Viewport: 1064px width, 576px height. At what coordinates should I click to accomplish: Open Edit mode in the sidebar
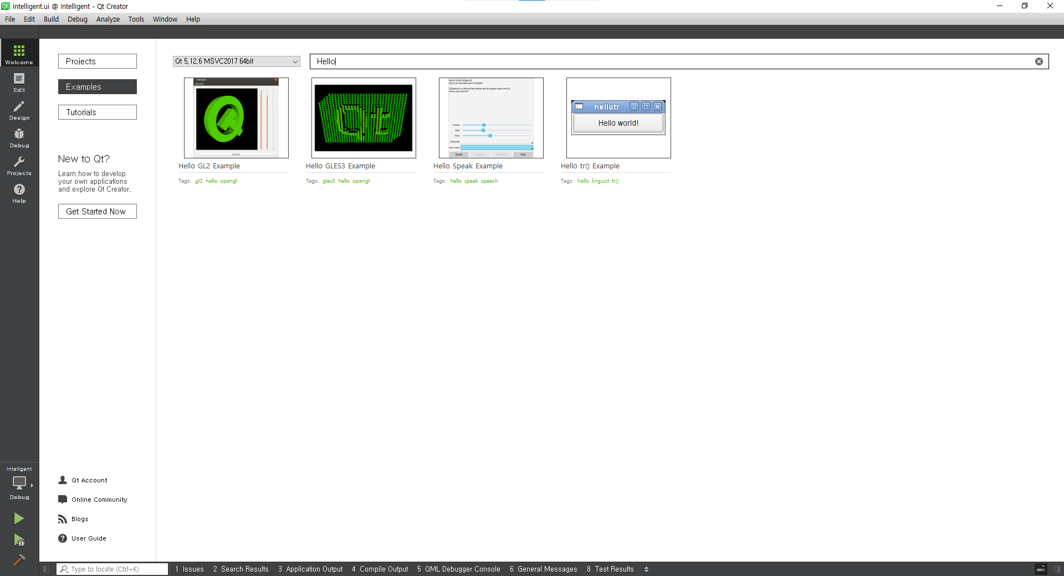coord(19,82)
